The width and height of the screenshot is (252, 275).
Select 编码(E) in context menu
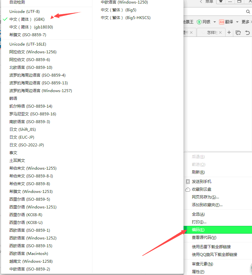click(218, 230)
